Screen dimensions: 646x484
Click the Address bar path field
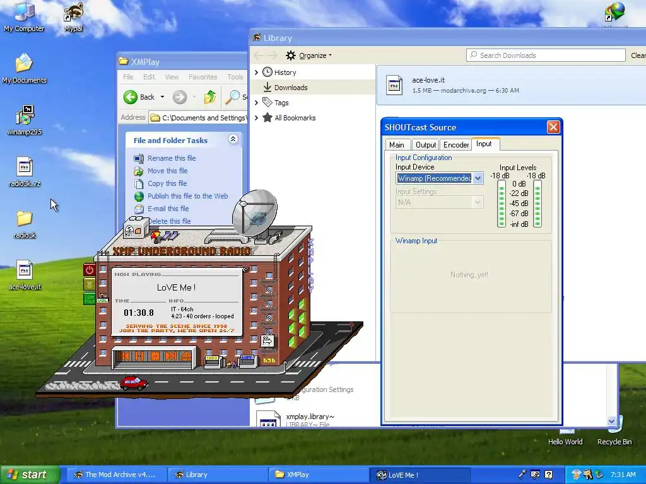coord(198,118)
